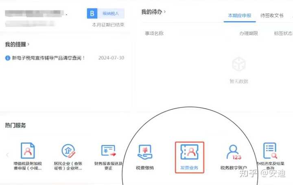Open 居民企业(查账征收)企业所得税 icon
The image size is (293, 185).
68,151
